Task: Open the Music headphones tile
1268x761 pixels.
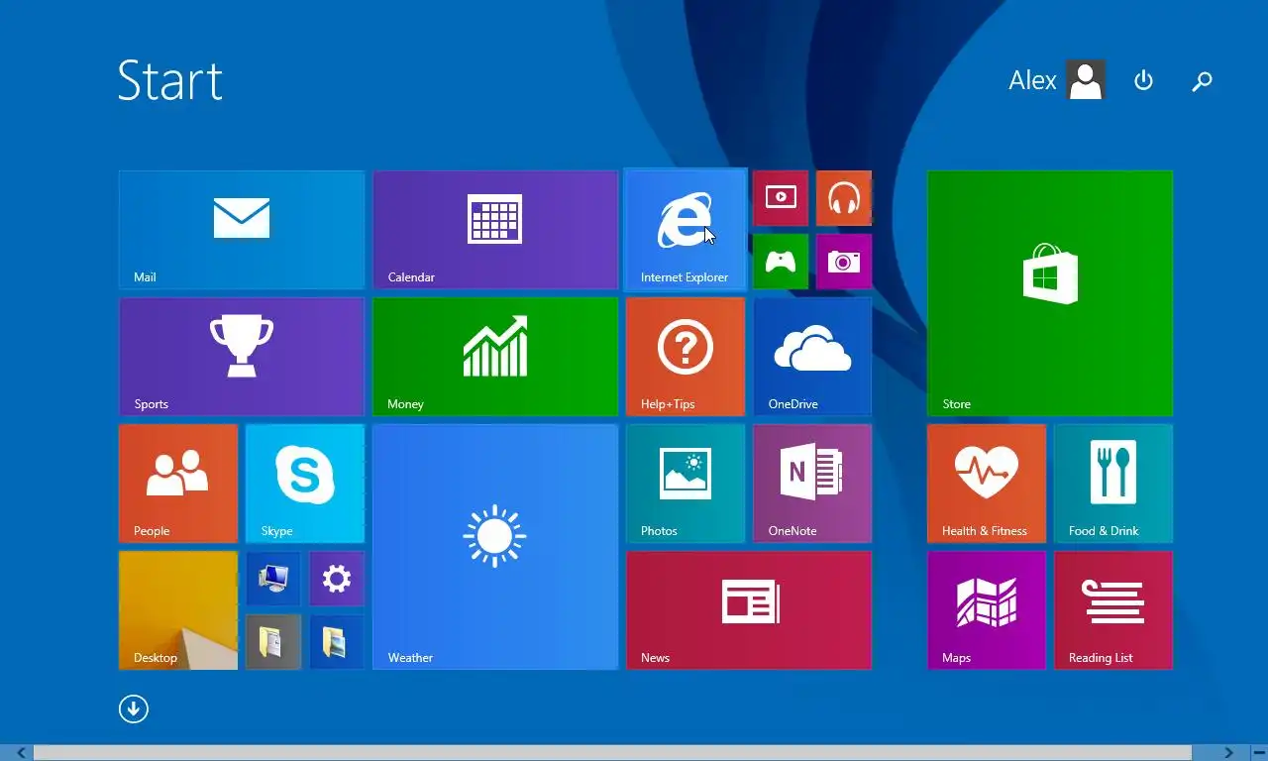Action: tap(844, 198)
